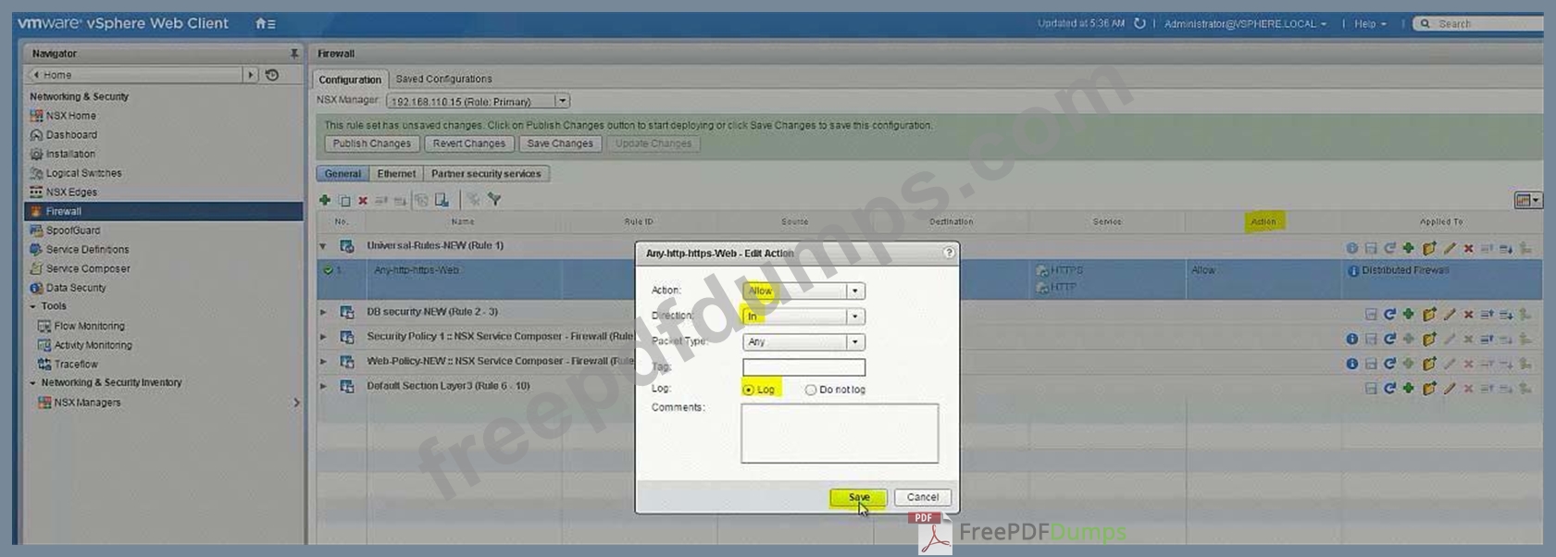Open NSX Edges in navigator
Image resolution: width=1556 pixels, height=557 pixels.
click(71, 192)
